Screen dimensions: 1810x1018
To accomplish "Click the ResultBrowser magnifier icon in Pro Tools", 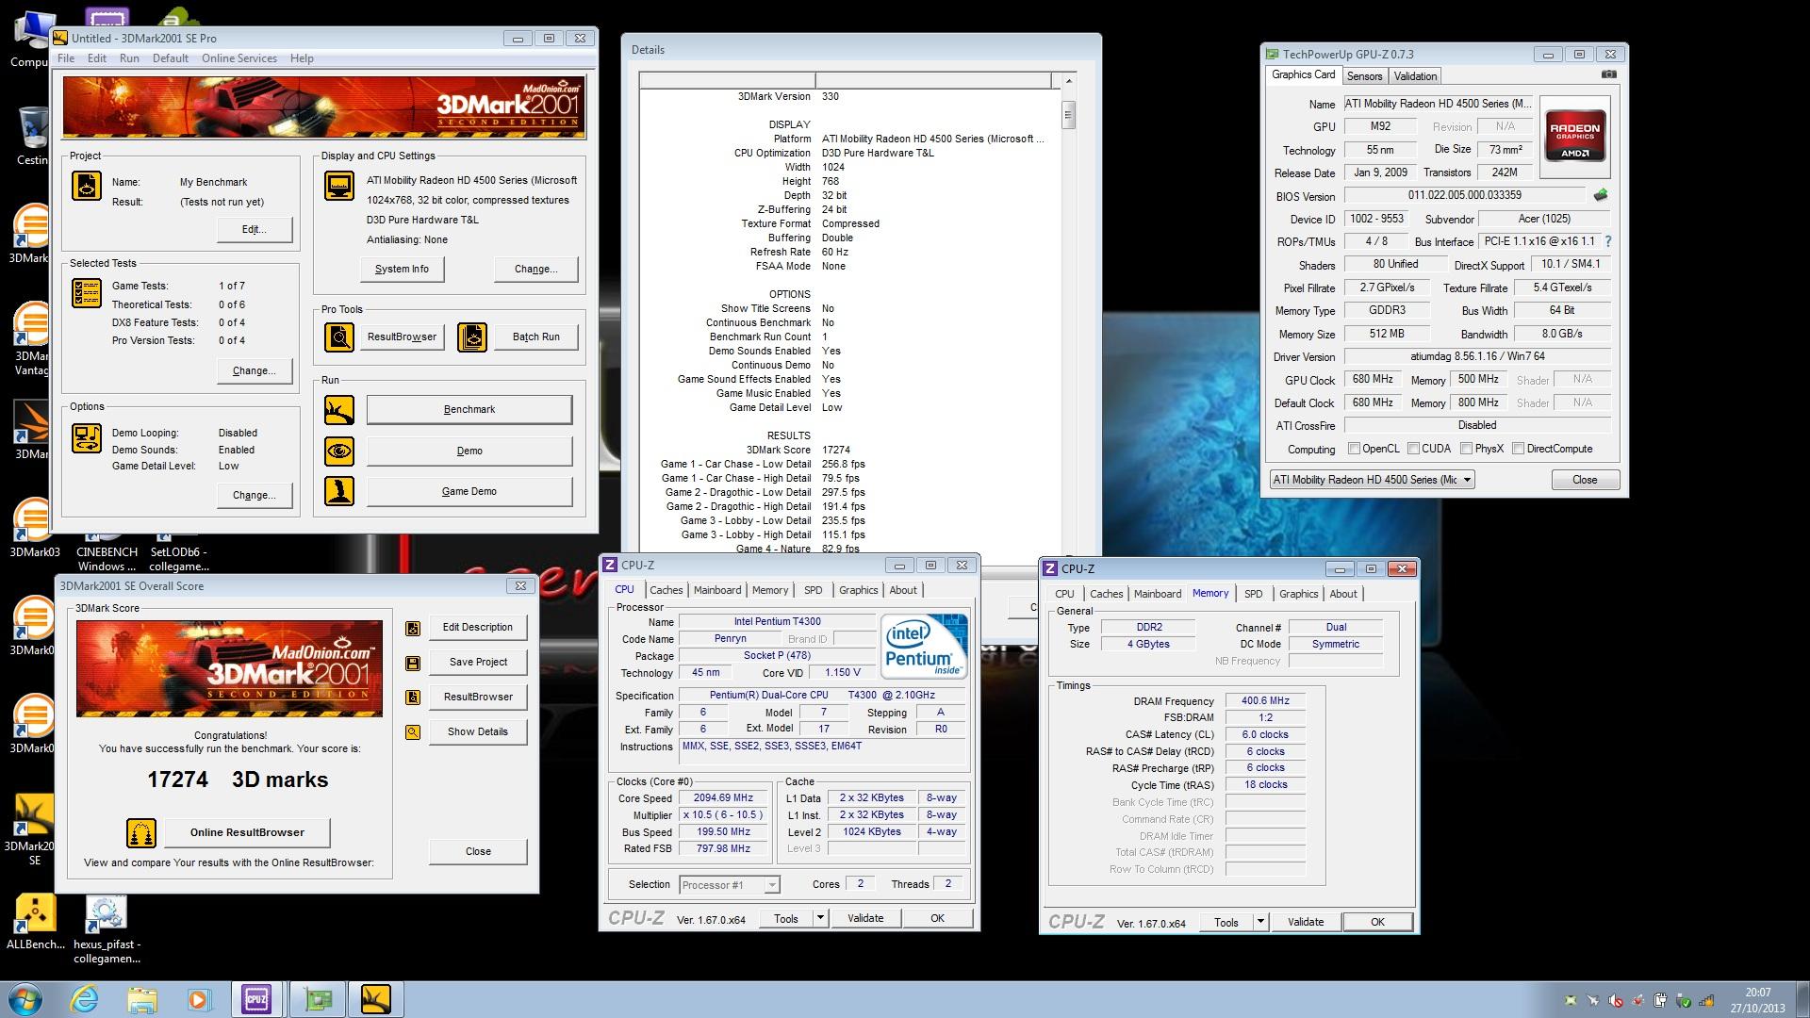I will tap(339, 337).
